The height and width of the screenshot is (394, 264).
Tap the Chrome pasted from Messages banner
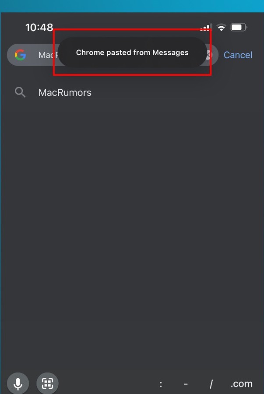[x=132, y=53]
